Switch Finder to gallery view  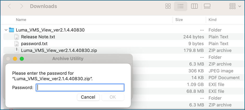(207, 6)
